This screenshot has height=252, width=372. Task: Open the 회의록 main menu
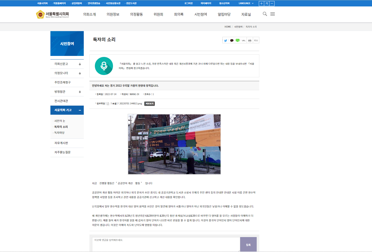click(x=179, y=14)
